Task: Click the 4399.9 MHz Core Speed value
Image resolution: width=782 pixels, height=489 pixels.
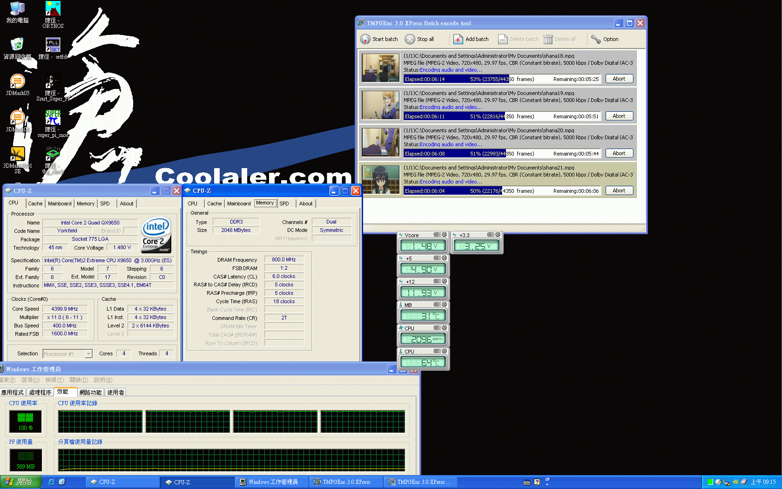Action: [65, 309]
